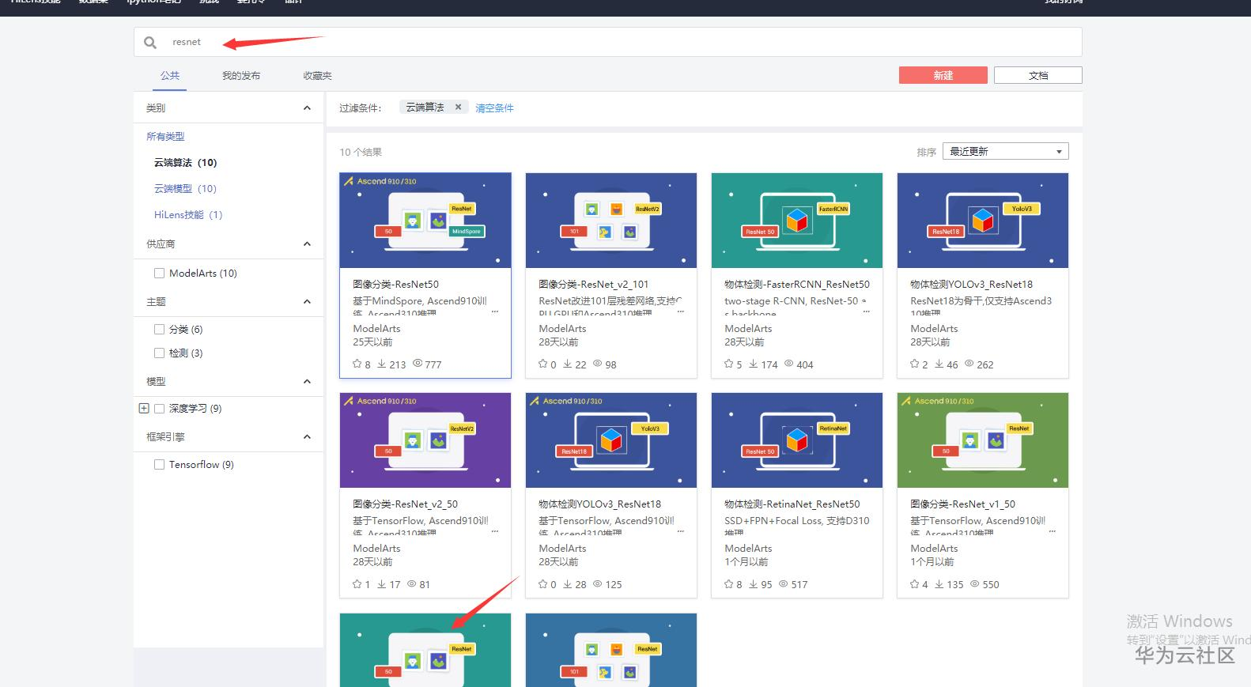This screenshot has width=1251, height=687.
Task: Star the YOLOv3_ResNet18 card with 46 downloads
Action: [x=914, y=364]
